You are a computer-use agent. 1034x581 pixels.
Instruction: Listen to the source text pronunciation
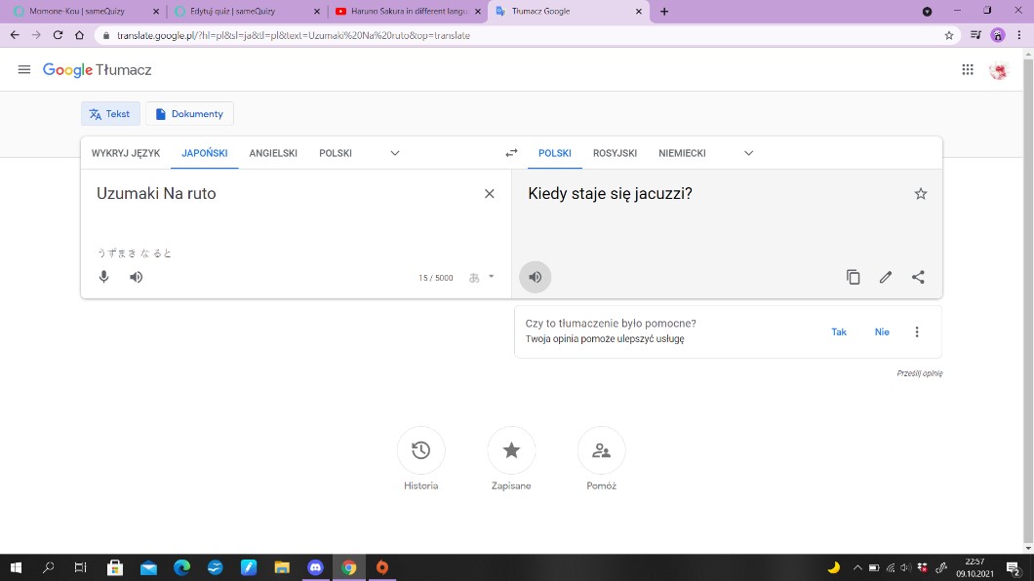pyautogui.click(x=137, y=277)
